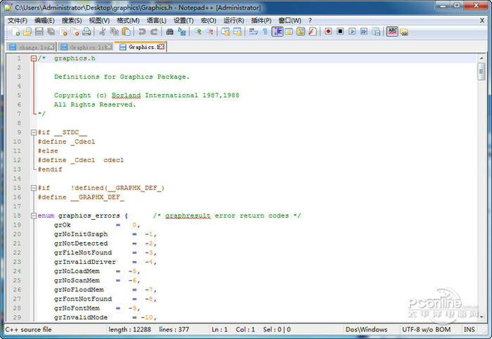
Task: Click the Zoom In magnifier icon
Action: click(198, 32)
